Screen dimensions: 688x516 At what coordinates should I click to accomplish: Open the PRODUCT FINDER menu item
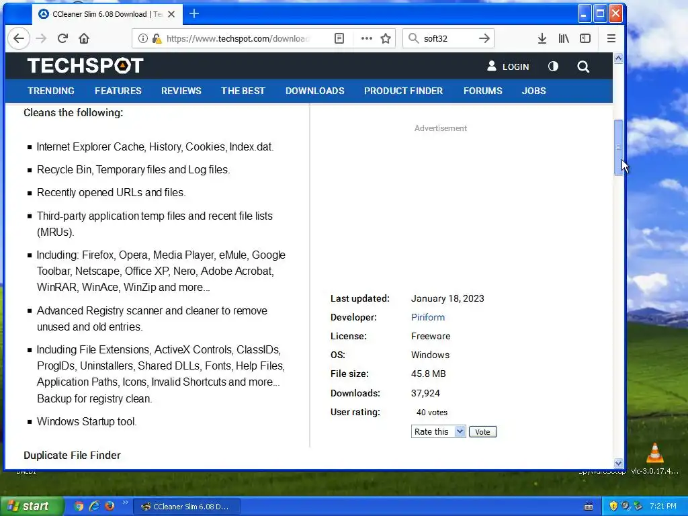pyautogui.click(x=403, y=91)
